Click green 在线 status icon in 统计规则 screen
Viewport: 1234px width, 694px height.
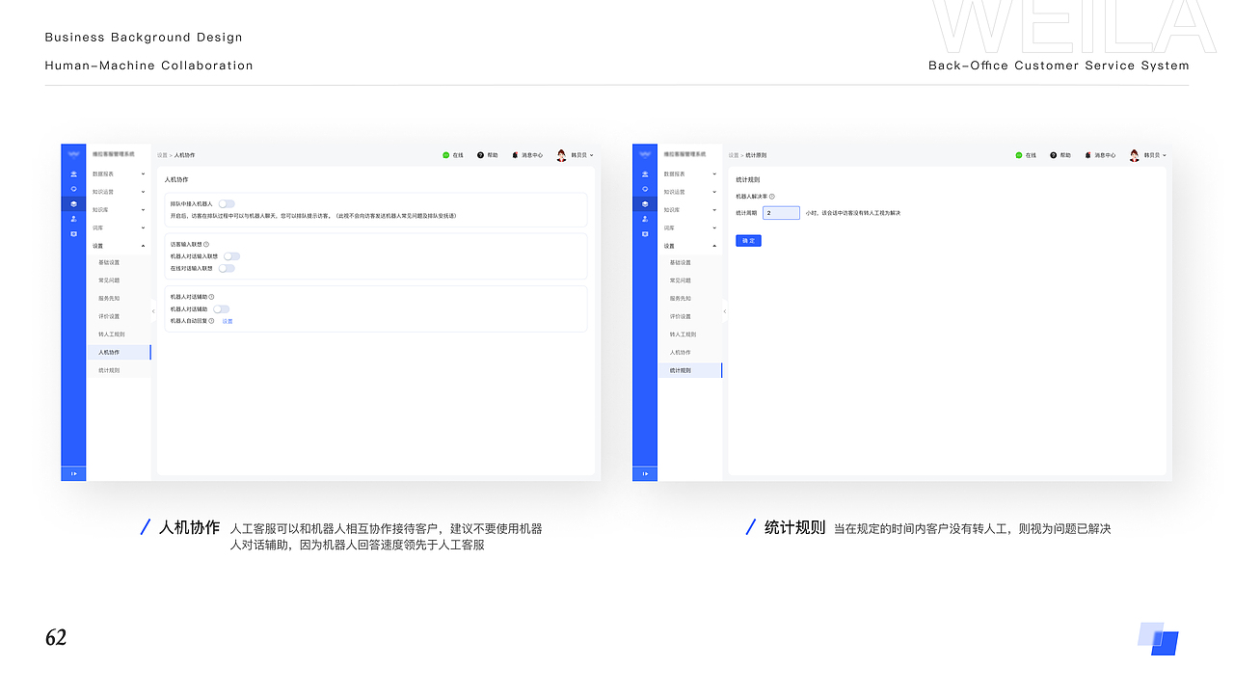pyautogui.click(x=1018, y=155)
